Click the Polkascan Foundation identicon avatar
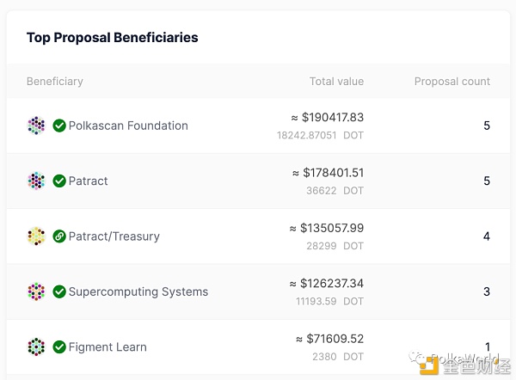The width and height of the screenshot is (516, 380). [x=36, y=126]
